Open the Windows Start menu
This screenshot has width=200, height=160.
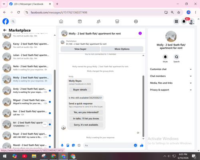click(x=5, y=156)
